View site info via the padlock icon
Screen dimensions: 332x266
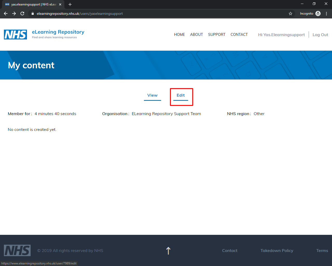pyautogui.click(x=33, y=14)
